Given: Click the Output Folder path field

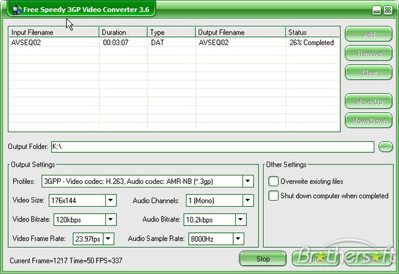Looking at the screenshot, I should click(212, 147).
